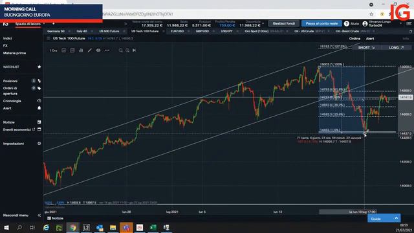The image size is (414, 233).
Task: Zoom out of the chart with the magnifier
Action: coord(121,50)
